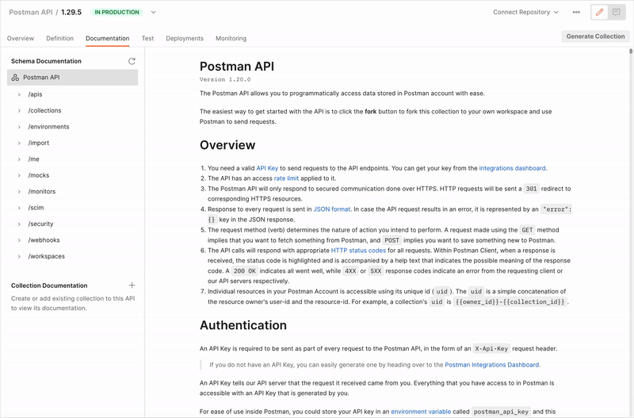Open the comments mode icon
Viewport: 634px width, 418px height.
click(617, 12)
